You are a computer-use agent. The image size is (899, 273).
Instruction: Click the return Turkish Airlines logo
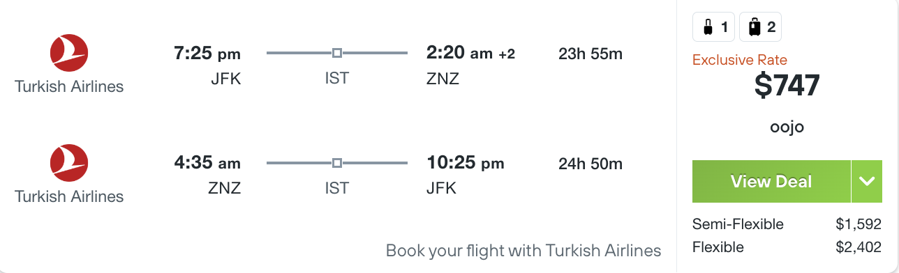[69, 163]
